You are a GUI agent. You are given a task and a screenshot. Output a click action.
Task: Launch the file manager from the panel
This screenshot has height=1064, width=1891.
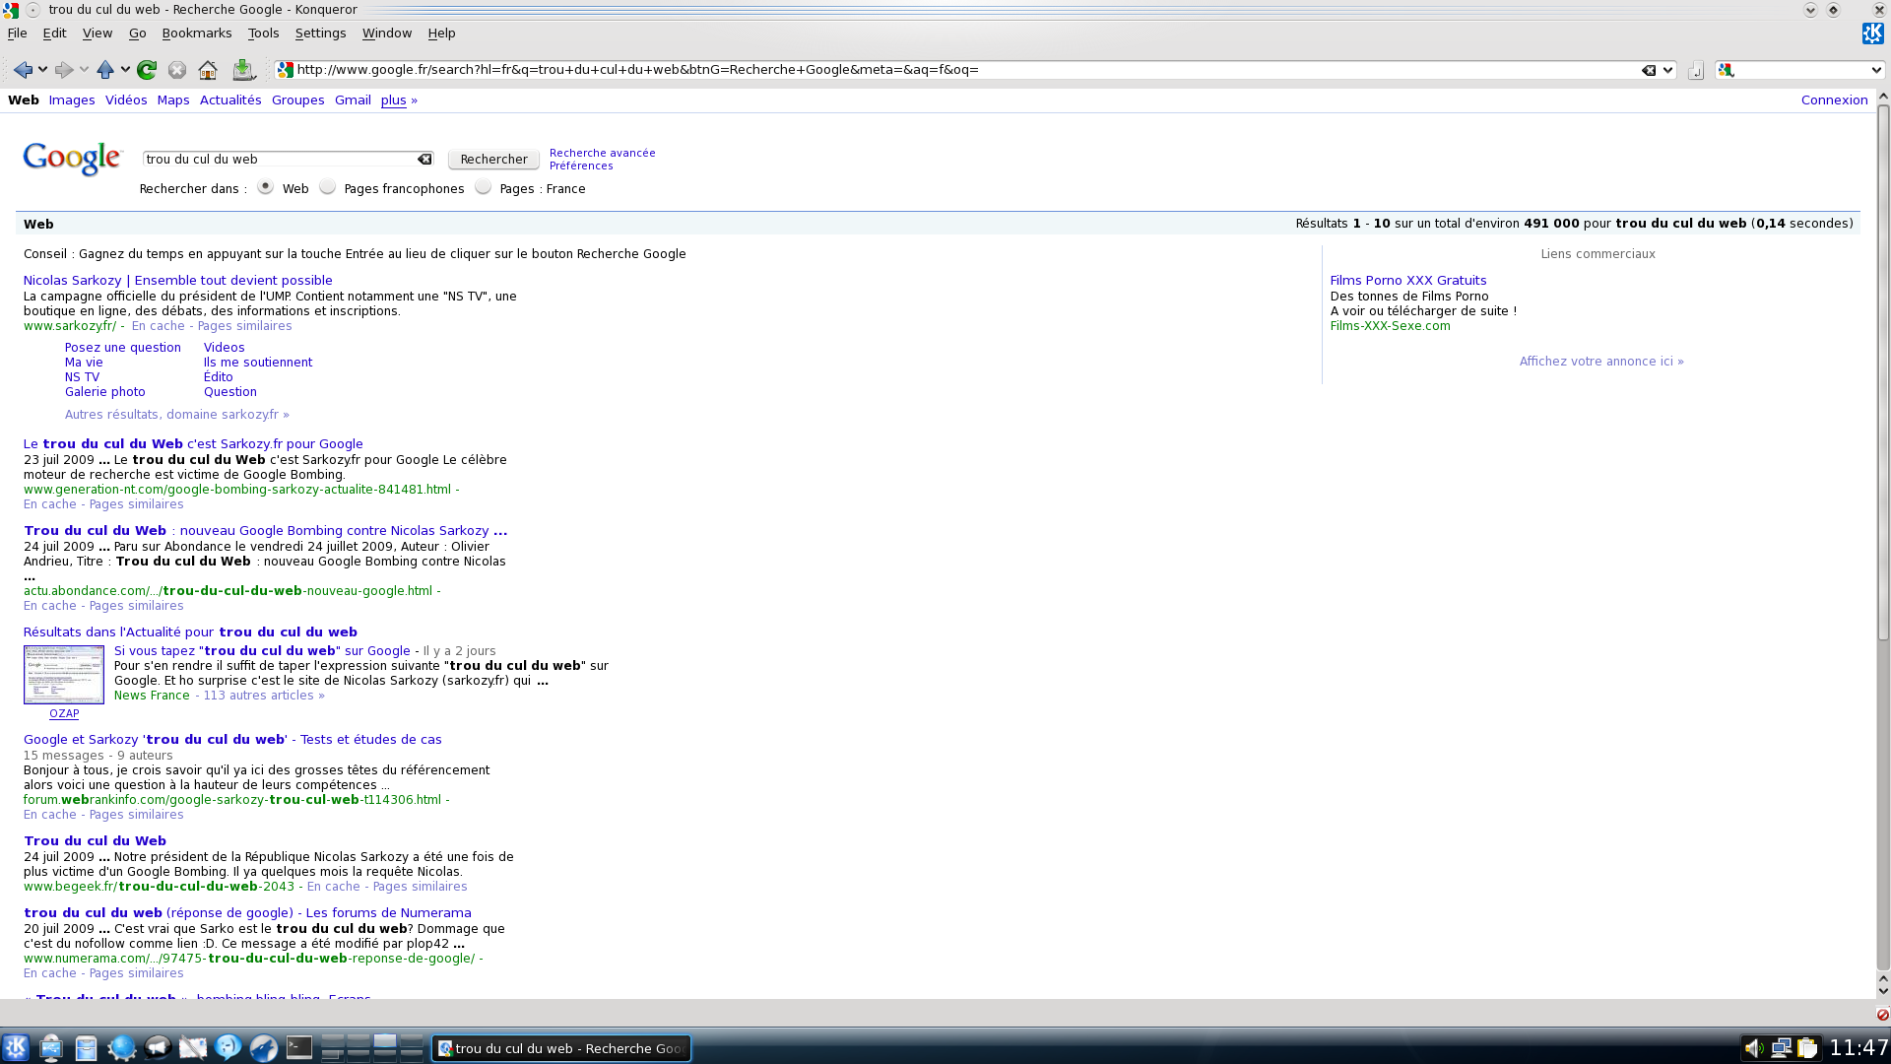[x=87, y=1047]
